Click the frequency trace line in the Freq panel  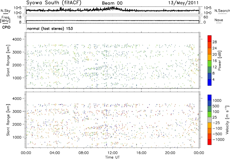click(112, 21)
